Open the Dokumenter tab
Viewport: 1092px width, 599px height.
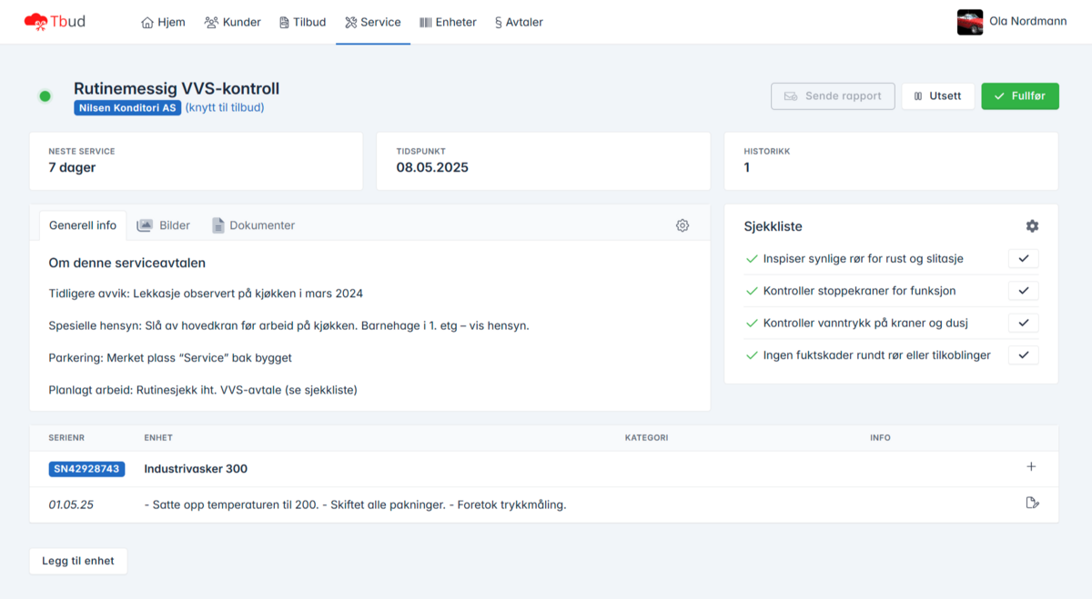[x=253, y=225]
